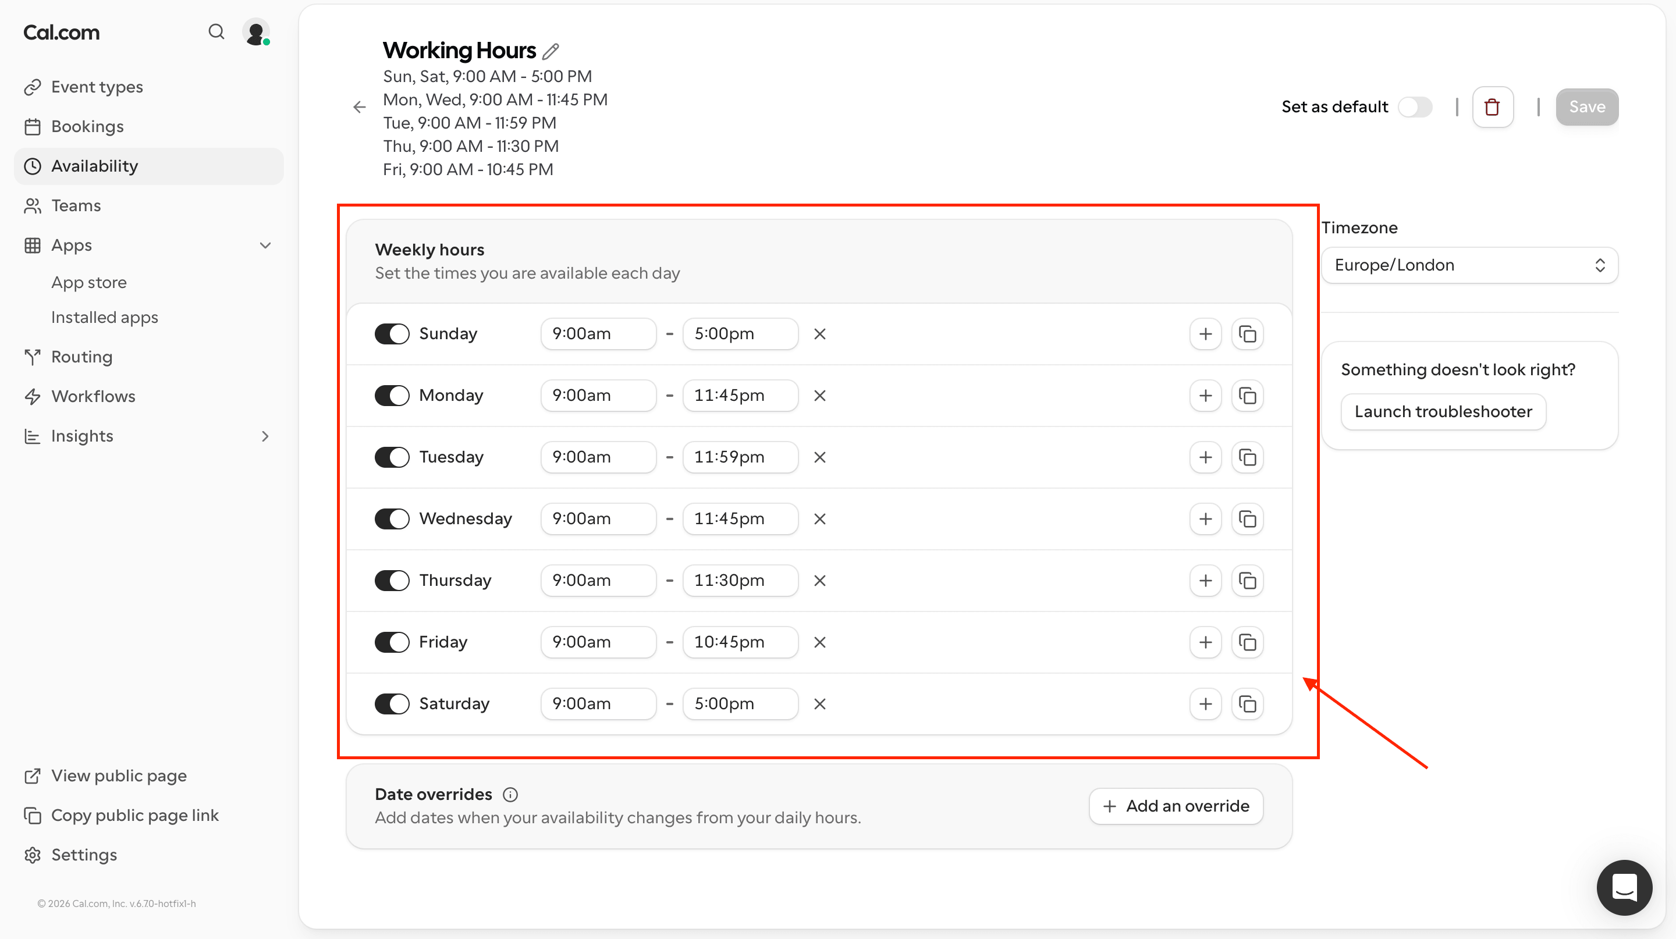Image resolution: width=1676 pixels, height=939 pixels.
Task: Open the user profile avatar menu
Action: (x=255, y=32)
